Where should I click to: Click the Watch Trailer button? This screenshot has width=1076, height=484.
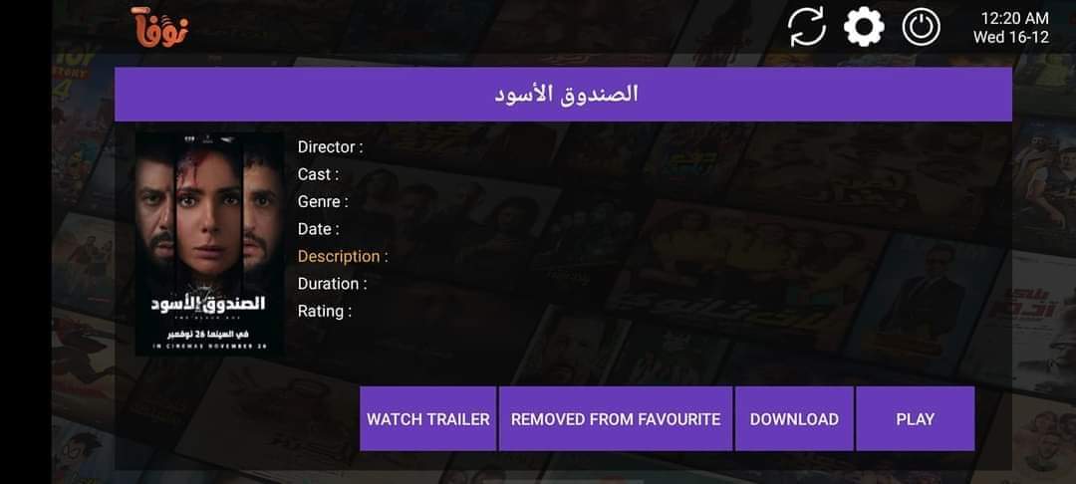(428, 419)
